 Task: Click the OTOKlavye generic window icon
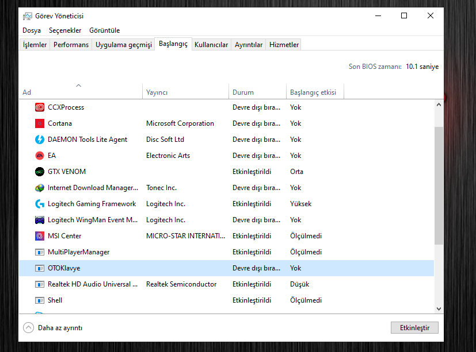pyautogui.click(x=40, y=268)
